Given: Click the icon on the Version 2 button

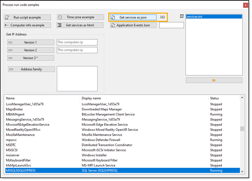Looking at the screenshot, I should [x=10, y=50].
